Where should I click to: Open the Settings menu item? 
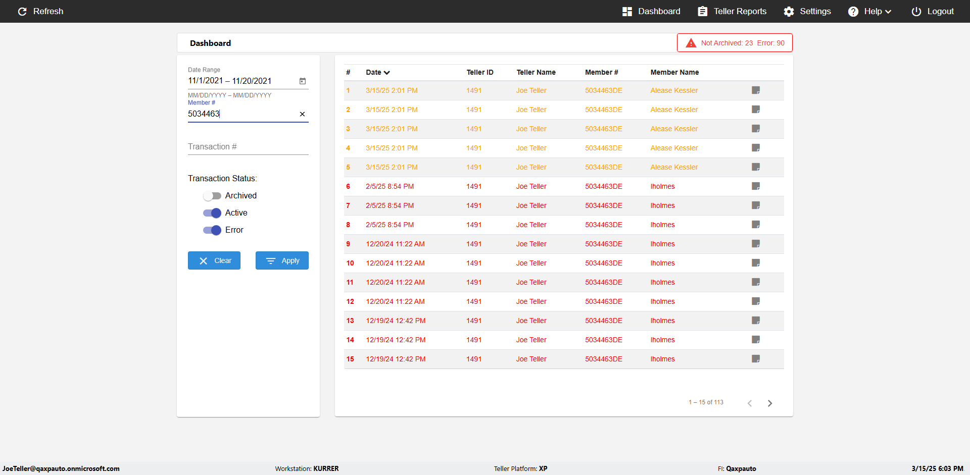pyautogui.click(x=807, y=11)
